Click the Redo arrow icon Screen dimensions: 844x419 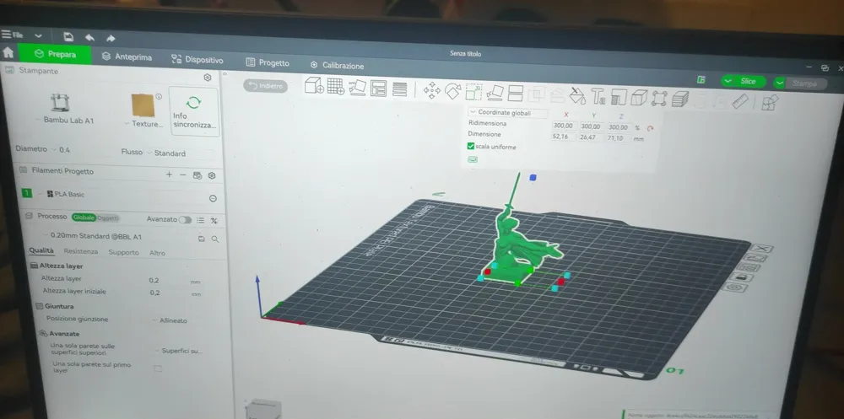point(111,38)
